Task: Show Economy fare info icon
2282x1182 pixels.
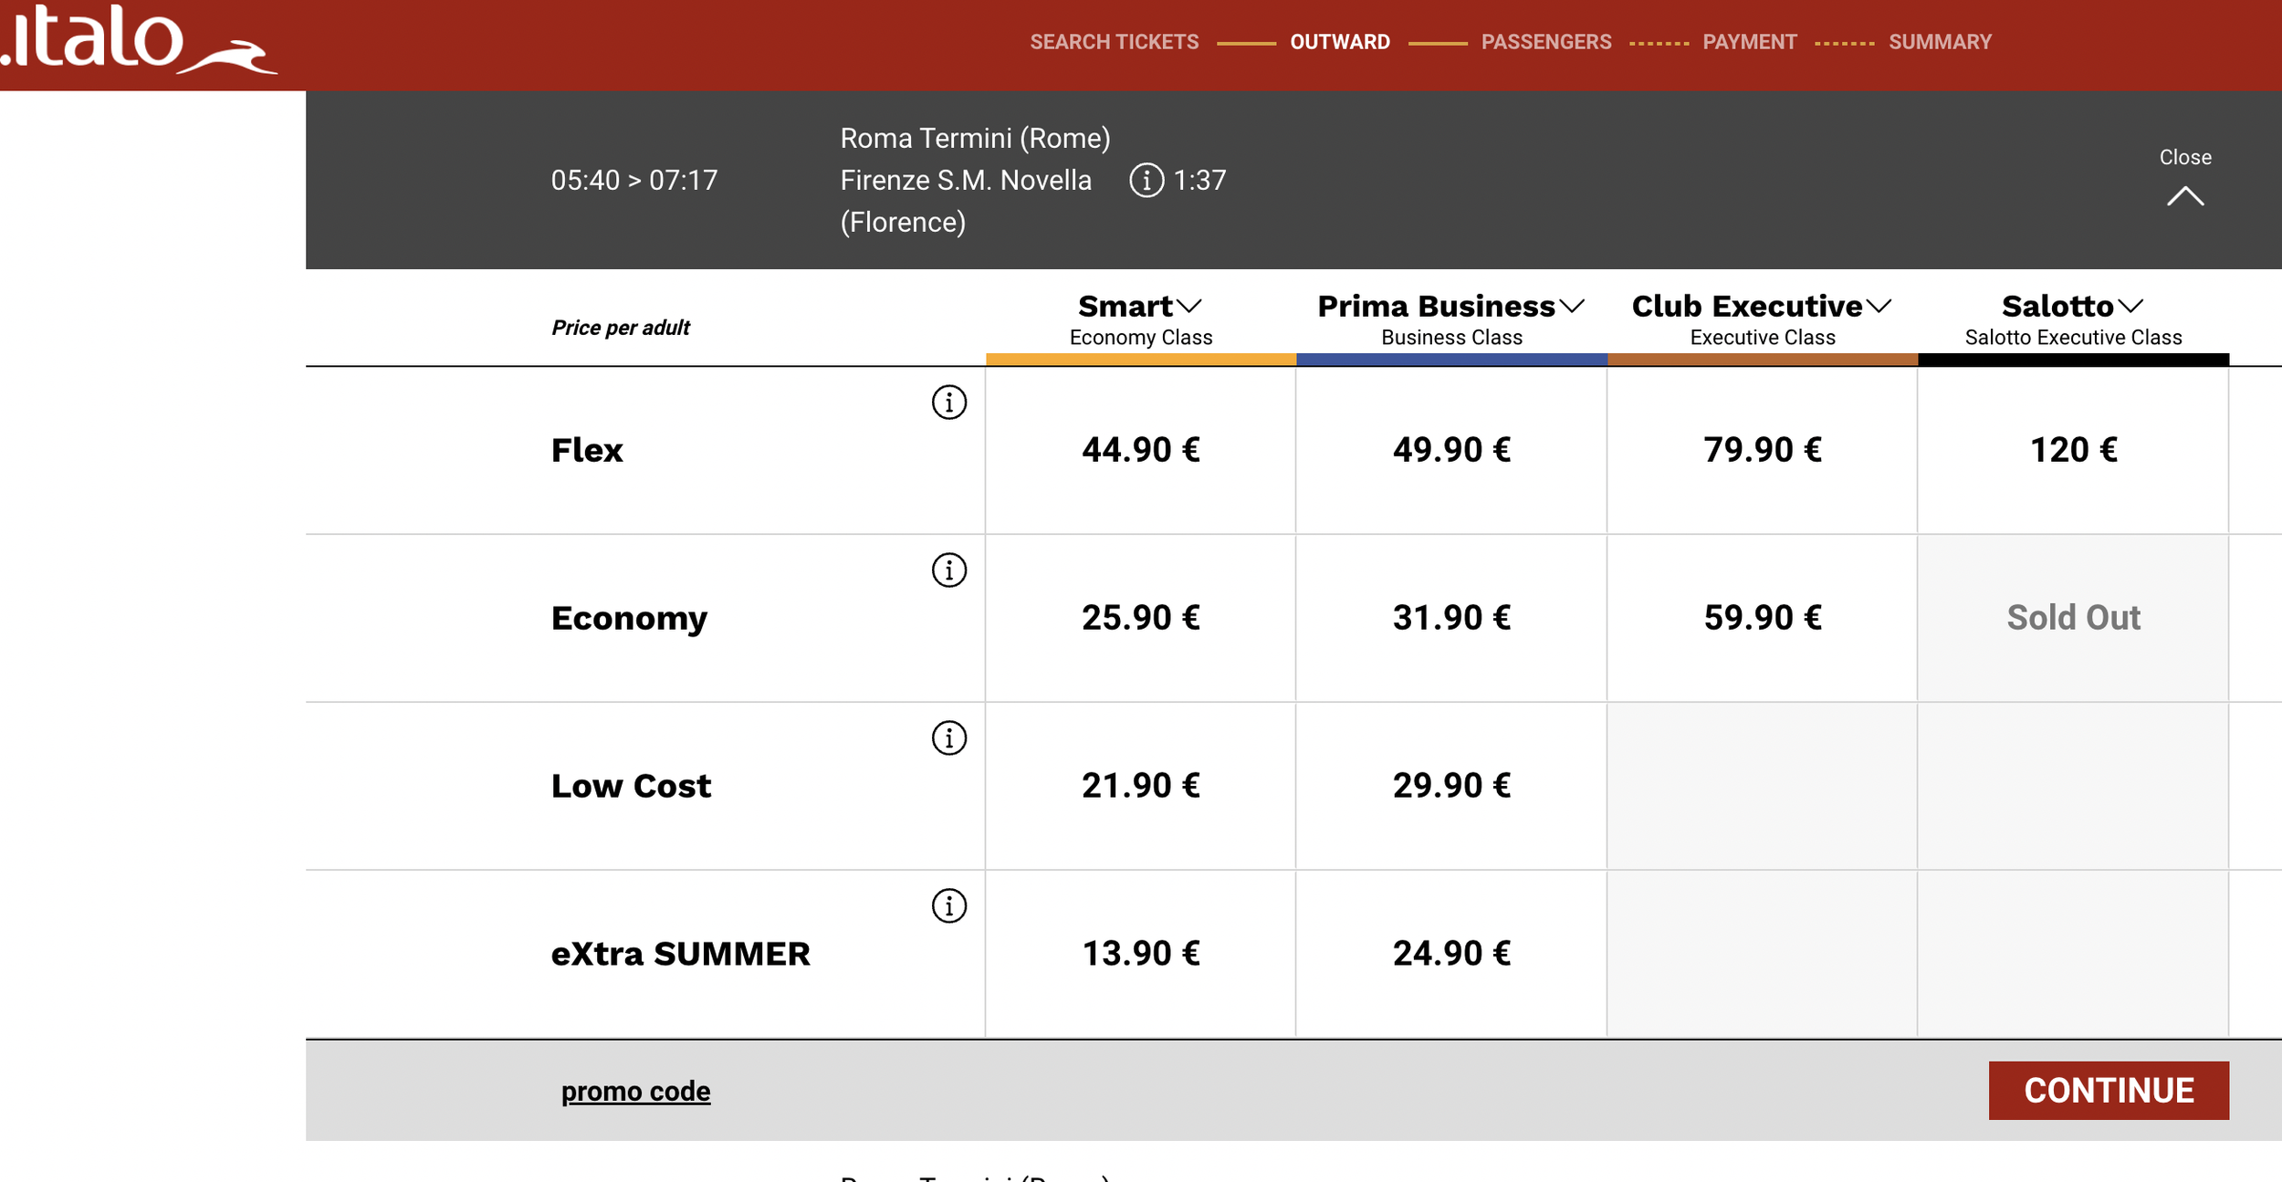Action: tap(948, 570)
